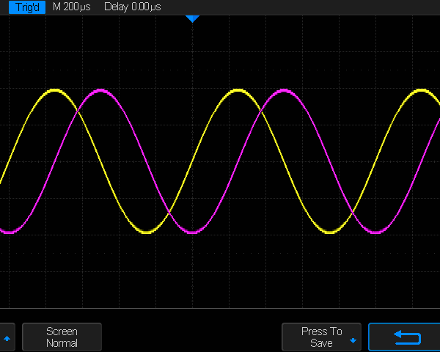Click the yellow waveform's first trough
The width and height of the screenshot is (440, 352).
pyautogui.click(x=147, y=232)
